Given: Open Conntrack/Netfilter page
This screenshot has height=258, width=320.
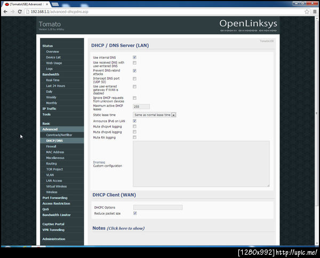Looking at the screenshot, I should pos(59,135).
